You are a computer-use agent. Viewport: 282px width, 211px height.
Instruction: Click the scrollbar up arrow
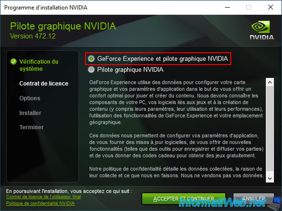(270, 82)
